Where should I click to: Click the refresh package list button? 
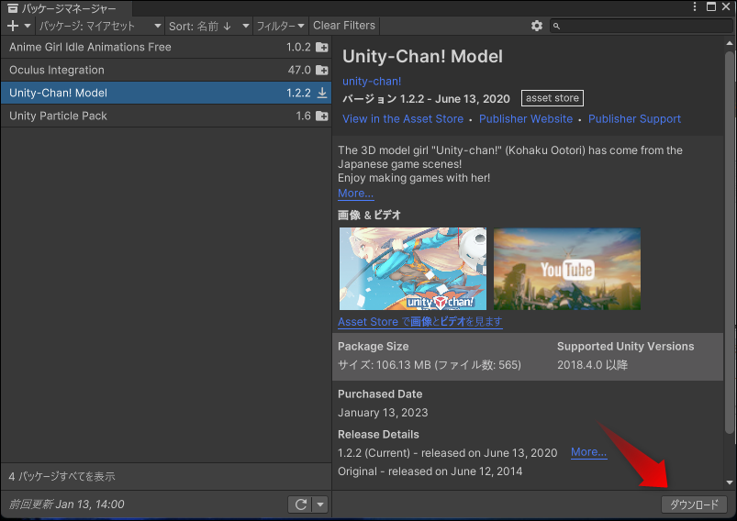[300, 504]
